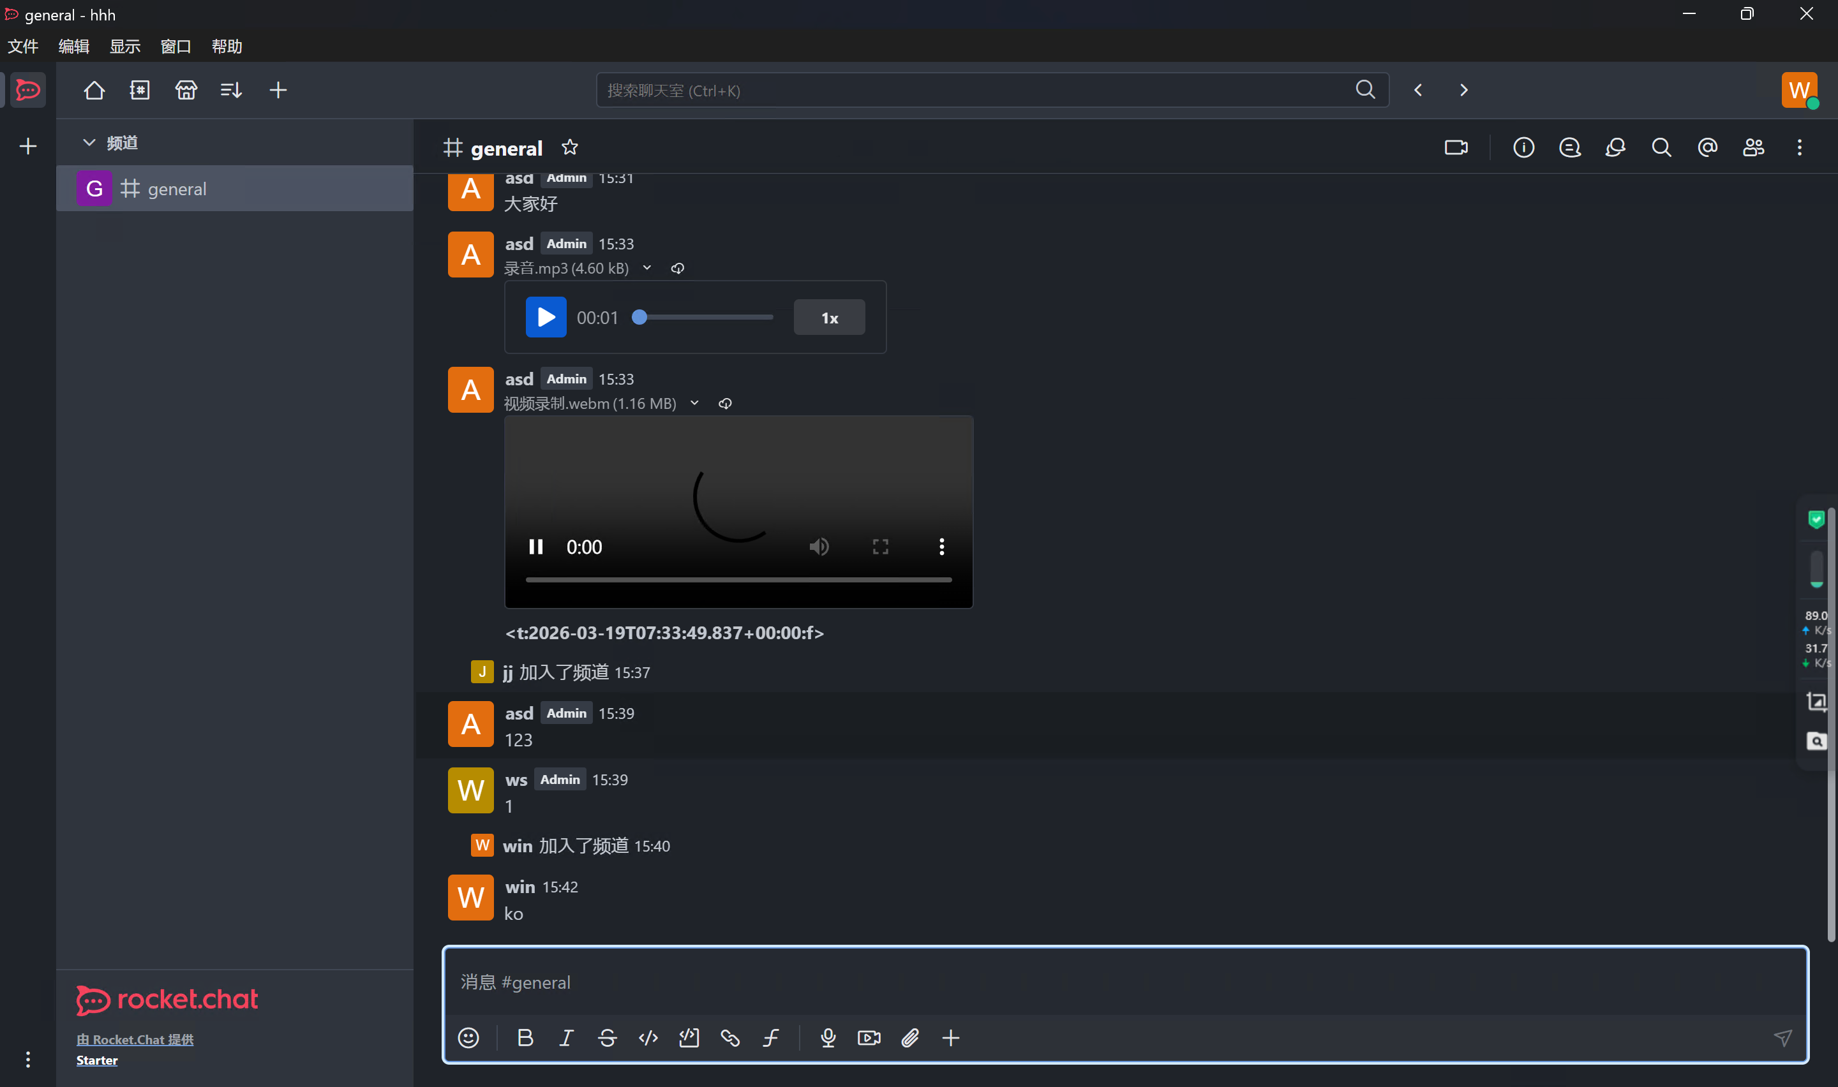
Task: Open the 编辑 menu
Action: [74, 47]
